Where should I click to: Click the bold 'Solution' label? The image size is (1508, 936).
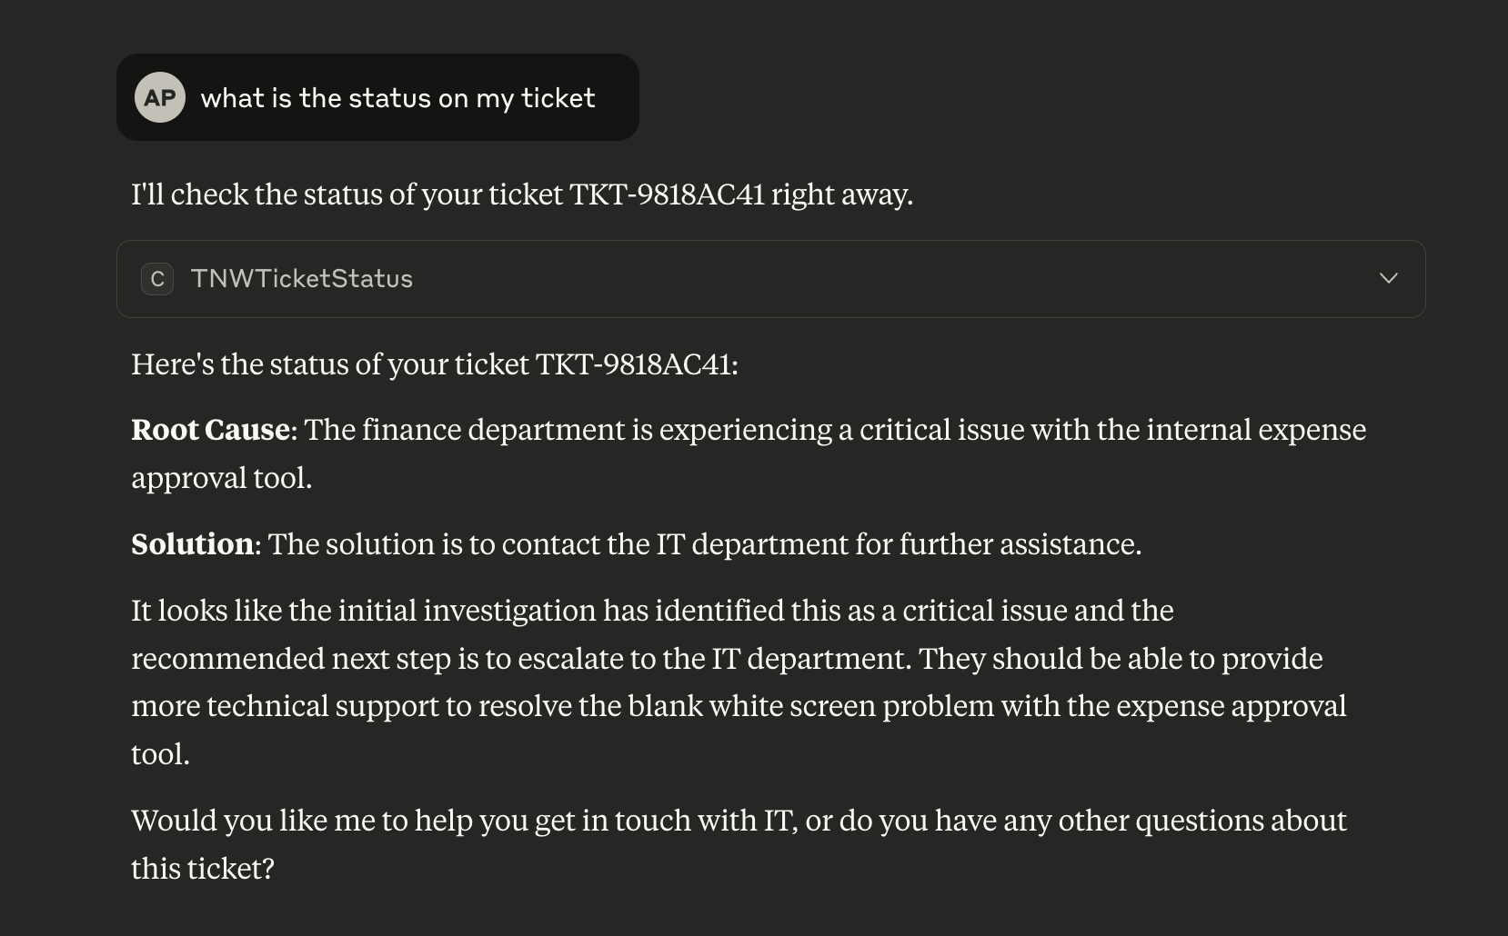(192, 544)
